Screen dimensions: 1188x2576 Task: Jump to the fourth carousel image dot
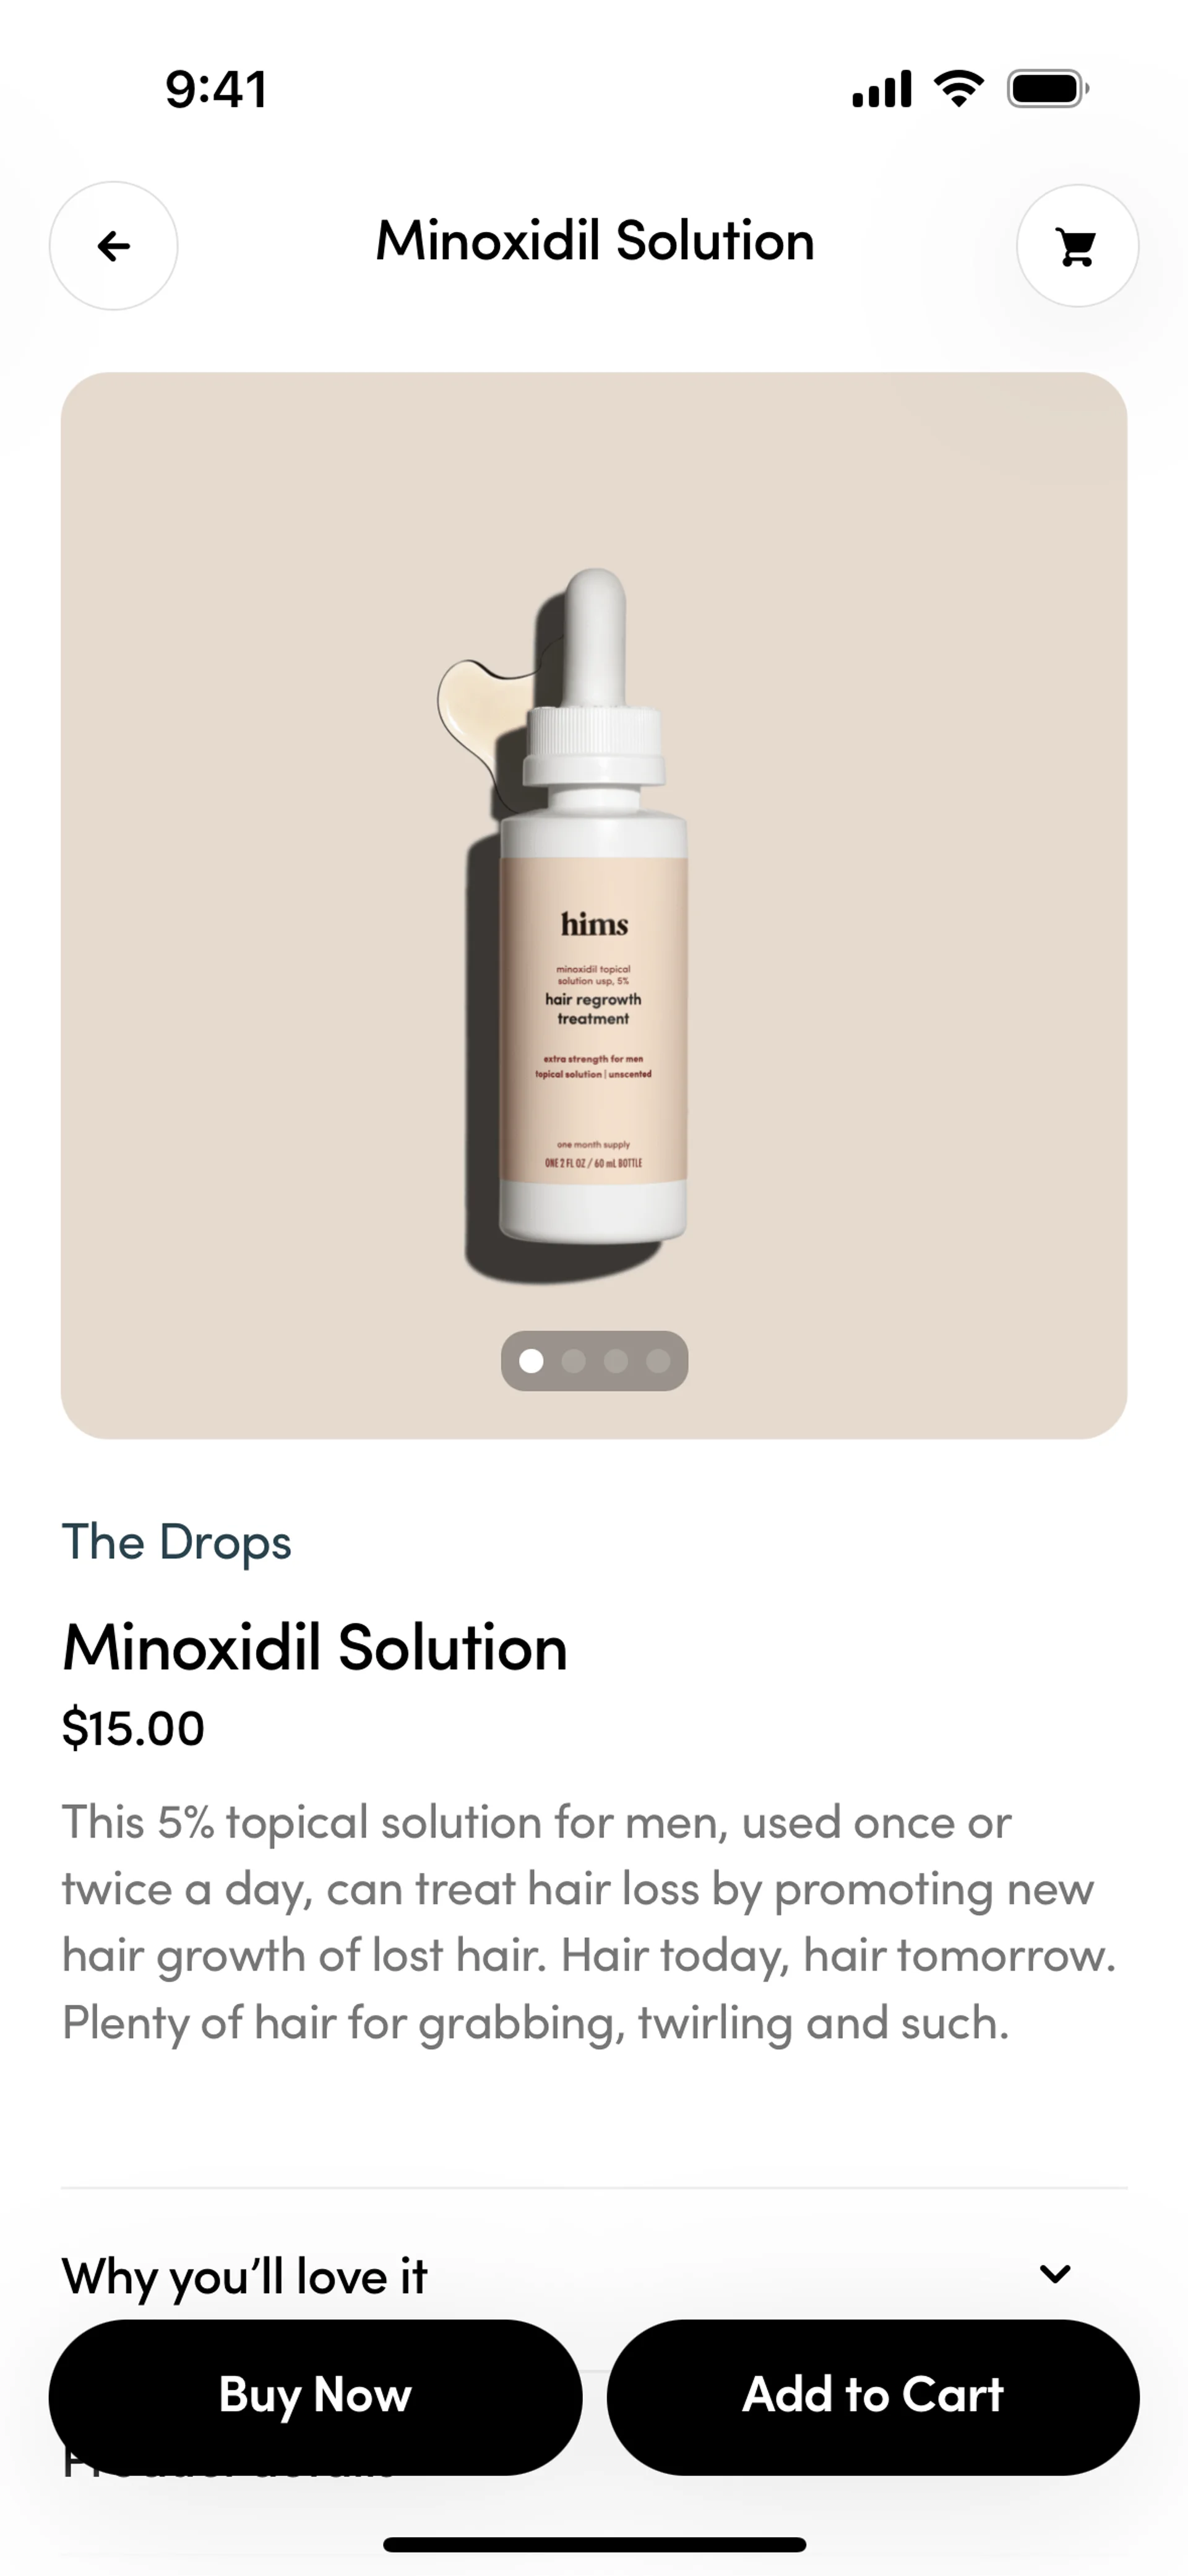pyautogui.click(x=658, y=1361)
